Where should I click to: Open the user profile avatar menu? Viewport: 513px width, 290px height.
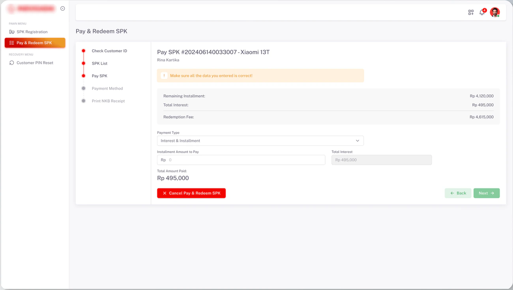495,12
